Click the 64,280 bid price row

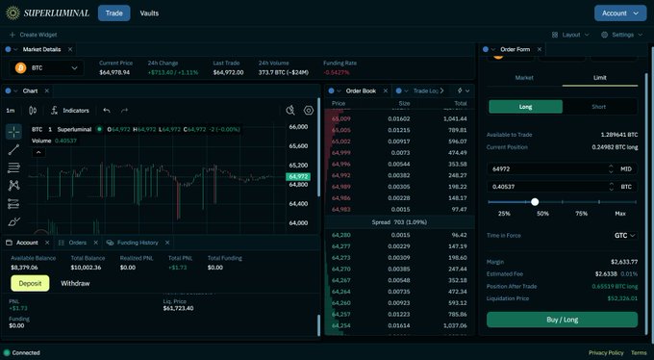pyautogui.click(x=399, y=235)
